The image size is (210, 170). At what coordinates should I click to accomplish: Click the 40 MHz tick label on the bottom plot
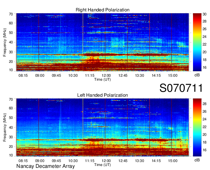[11, 127]
